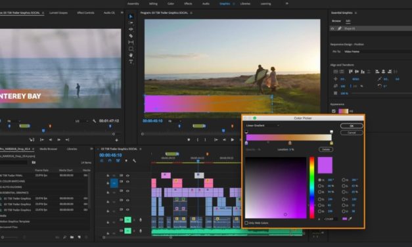412x247 pixels.
Task: Select middle orange gradient color stop
Action: click(x=290, y=143)
